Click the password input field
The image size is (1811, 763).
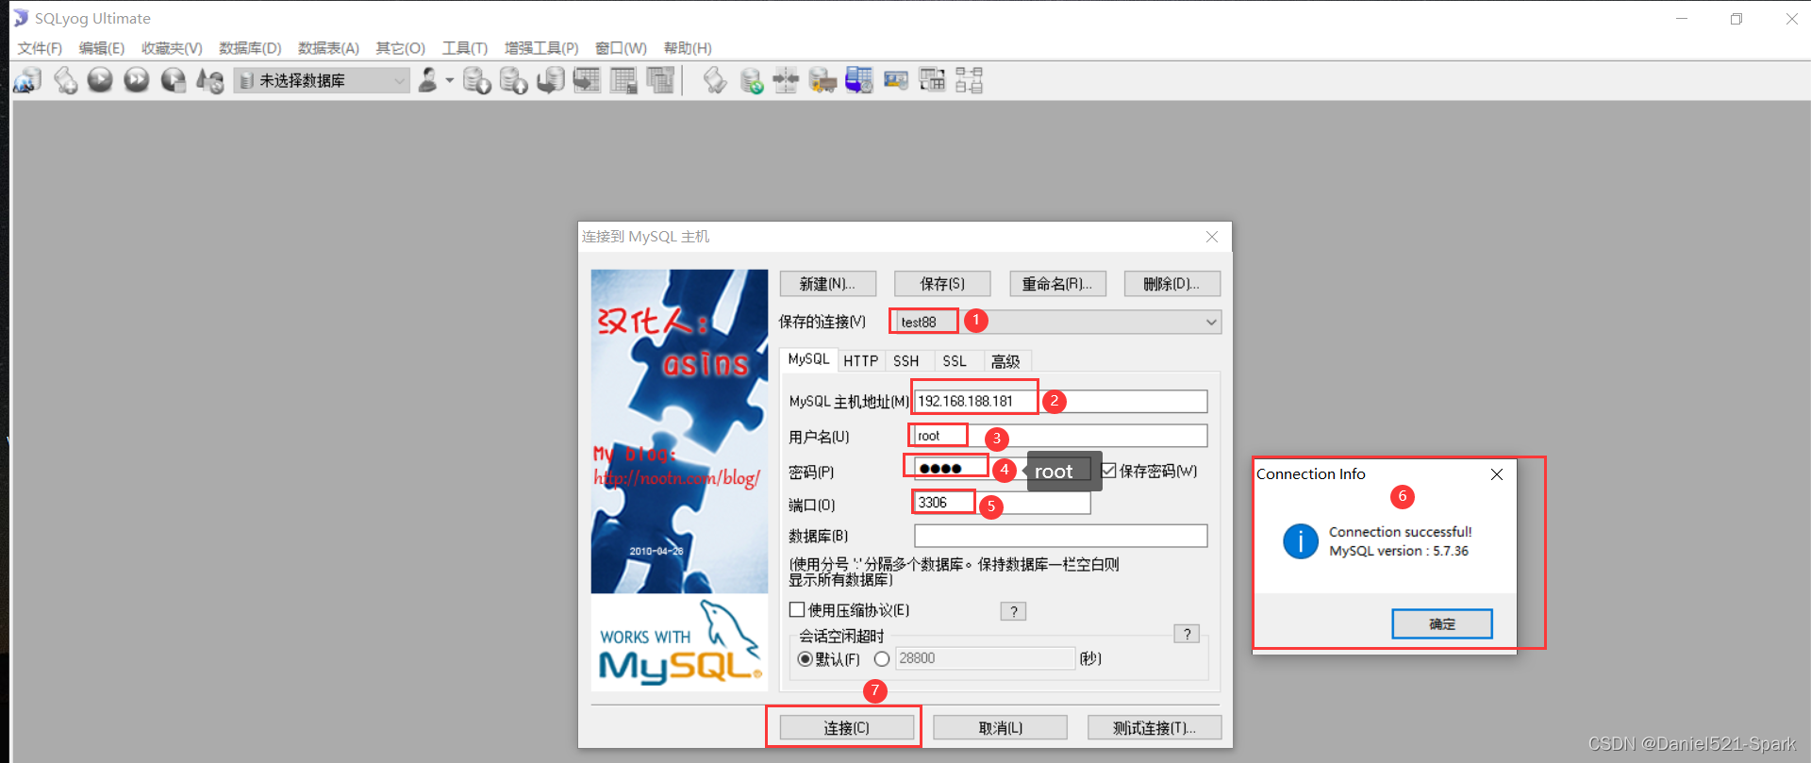coord(1003,470)
